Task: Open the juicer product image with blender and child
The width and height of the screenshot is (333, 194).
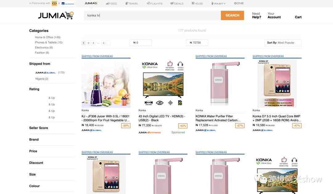Action: (106, 83)
